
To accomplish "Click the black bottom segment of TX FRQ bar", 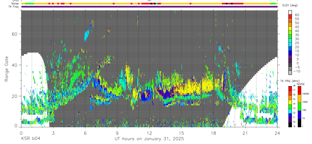I will coord(290,125).
